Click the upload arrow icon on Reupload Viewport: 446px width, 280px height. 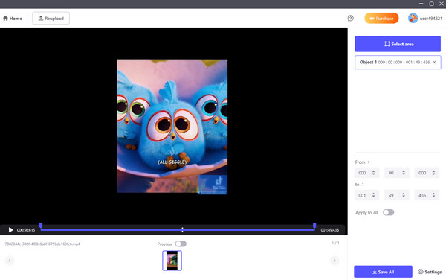coord(41,18)
